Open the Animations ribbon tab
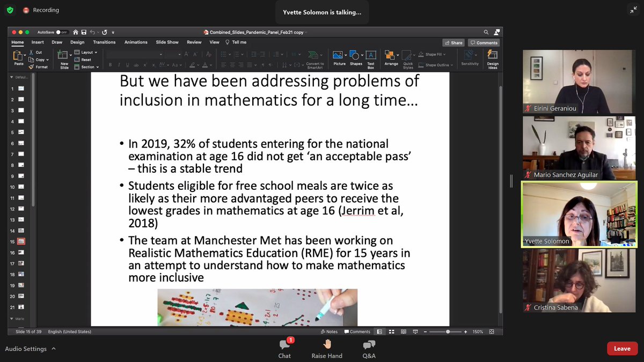Screen dimensions: 644x362 click(136, 42)
